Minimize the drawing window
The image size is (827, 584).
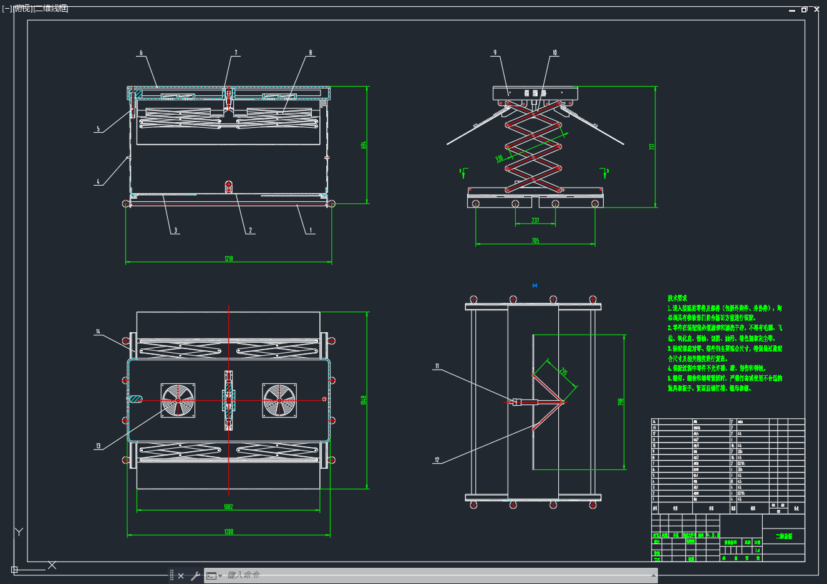point(792,10)
